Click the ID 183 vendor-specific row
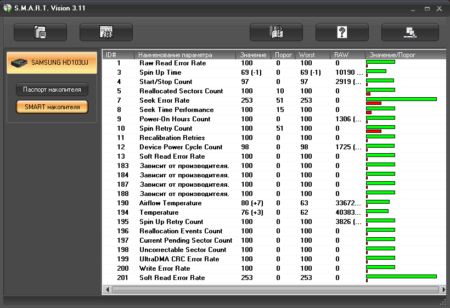The width and height of the screenshot is (450, 308). tap(274, 166)
